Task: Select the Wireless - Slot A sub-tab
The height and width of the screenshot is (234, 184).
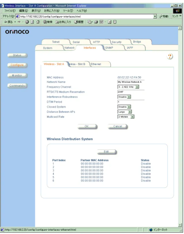Action: (54, 64)
